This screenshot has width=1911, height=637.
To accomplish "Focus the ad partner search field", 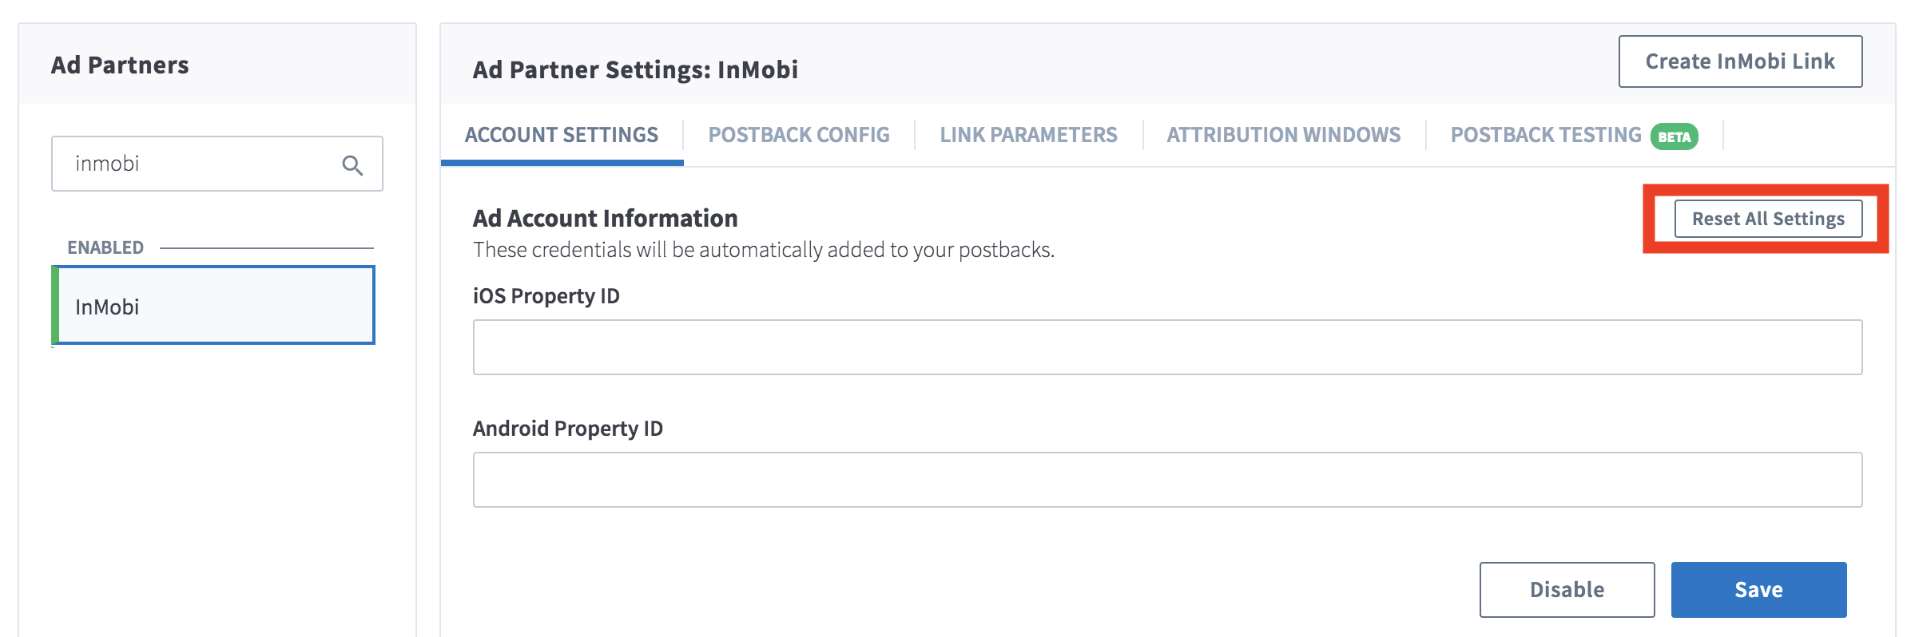I will coord(204,164).
